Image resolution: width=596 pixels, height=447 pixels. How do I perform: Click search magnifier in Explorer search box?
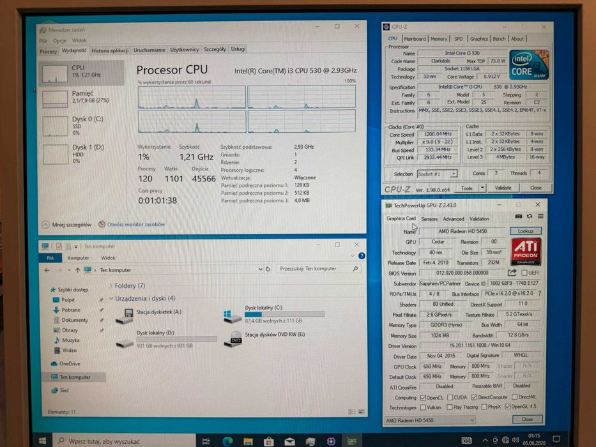click(355, 269)
